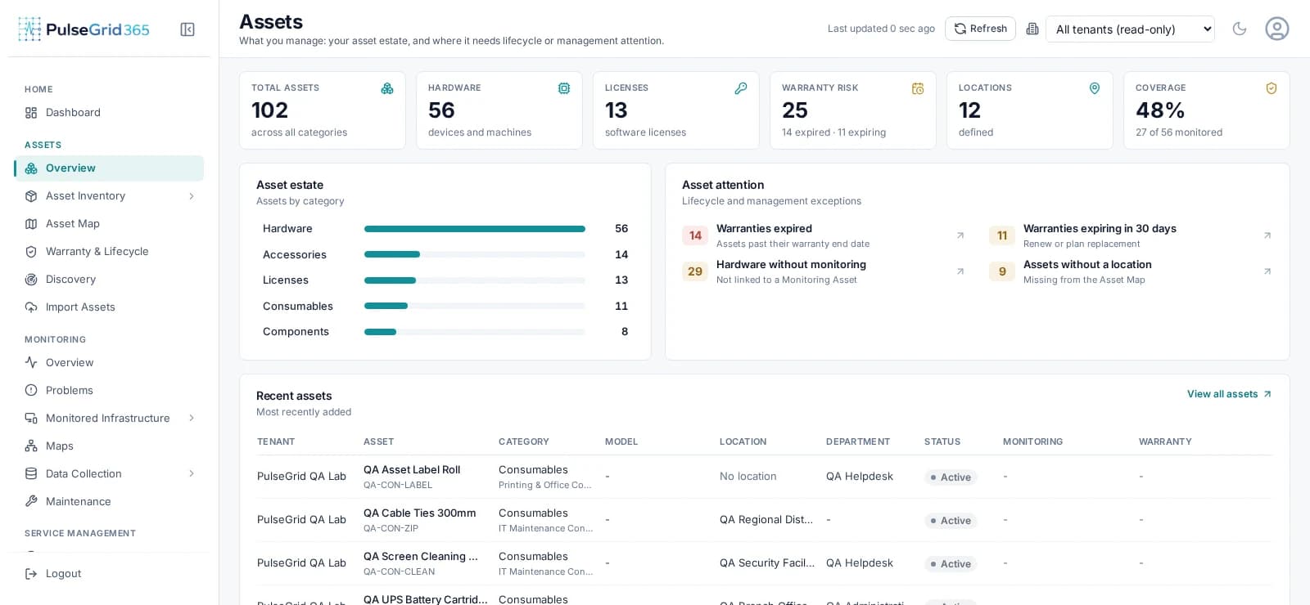Open arrow for Assets without a location
This screenshot has width=1310, height=605.
click(1267, 271)
